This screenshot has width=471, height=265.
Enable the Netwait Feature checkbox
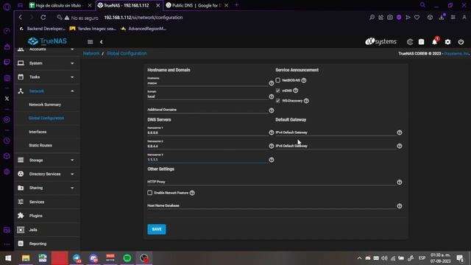pyautogui.click(x=150, y=193)
